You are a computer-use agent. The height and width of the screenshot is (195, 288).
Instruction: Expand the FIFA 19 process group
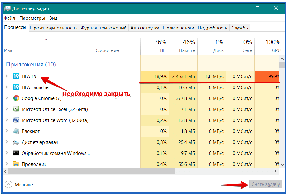coord(7,76)
